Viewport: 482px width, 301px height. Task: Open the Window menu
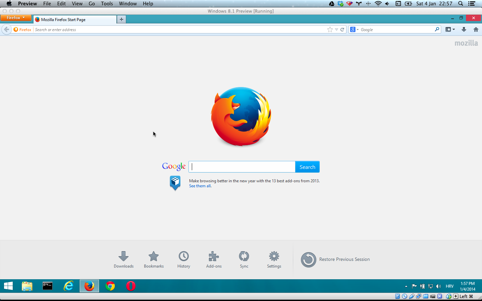[128, 4]
